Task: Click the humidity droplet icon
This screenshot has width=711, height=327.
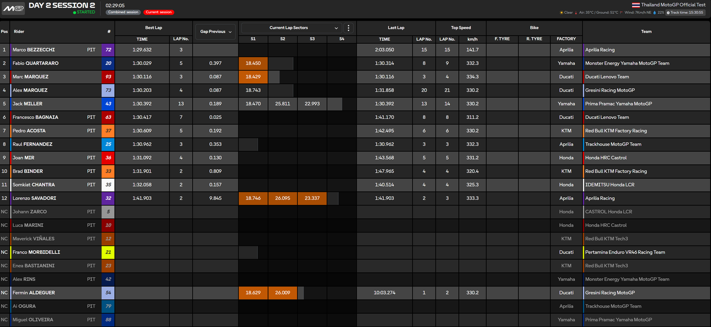Action: (655, 12)
